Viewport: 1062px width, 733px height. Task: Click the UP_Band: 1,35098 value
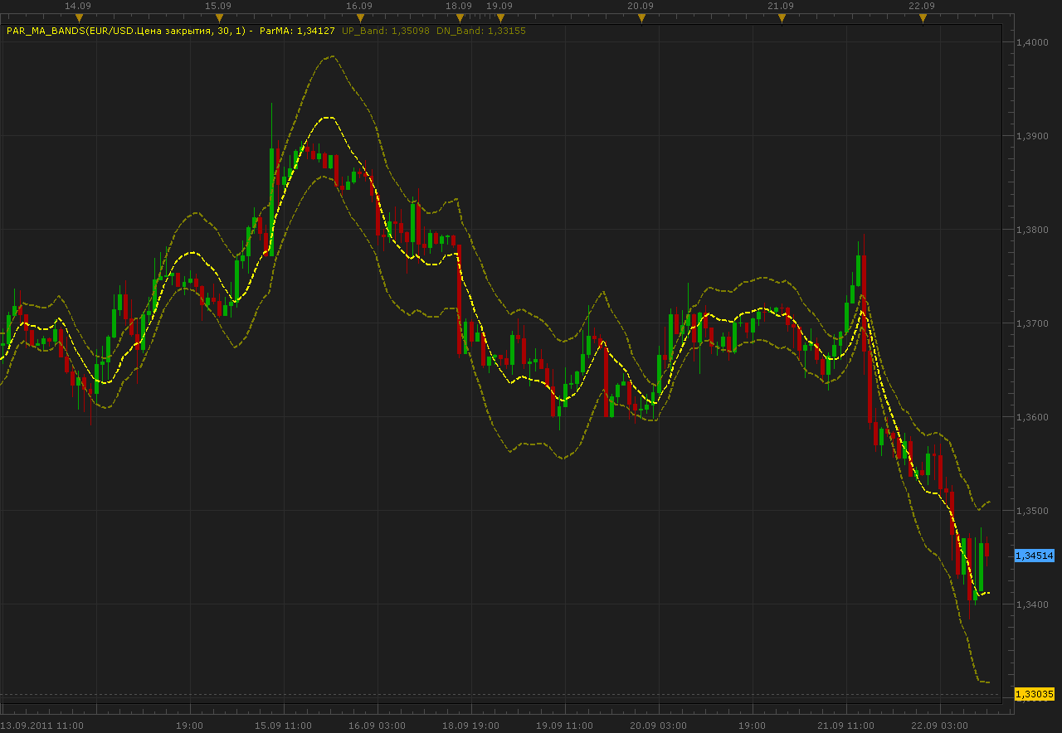[x=386, y=31]
